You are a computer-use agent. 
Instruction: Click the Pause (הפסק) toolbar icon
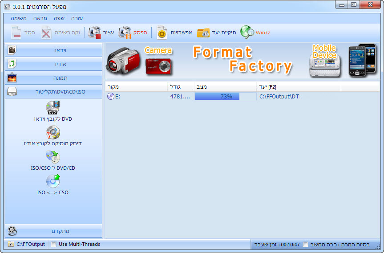click(x=125, y=33)
